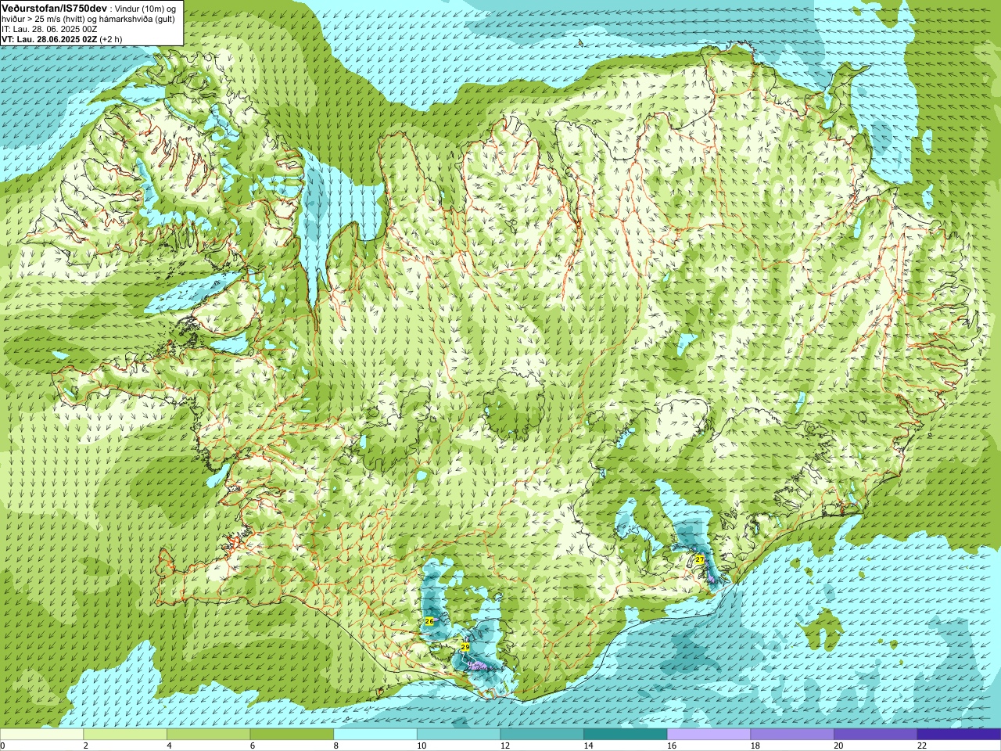Image resolution: width=1001 pixels, height=751 pixels.
Task: Click the 14–16 m/s dark teal colorbar segment
Action: 626,735
